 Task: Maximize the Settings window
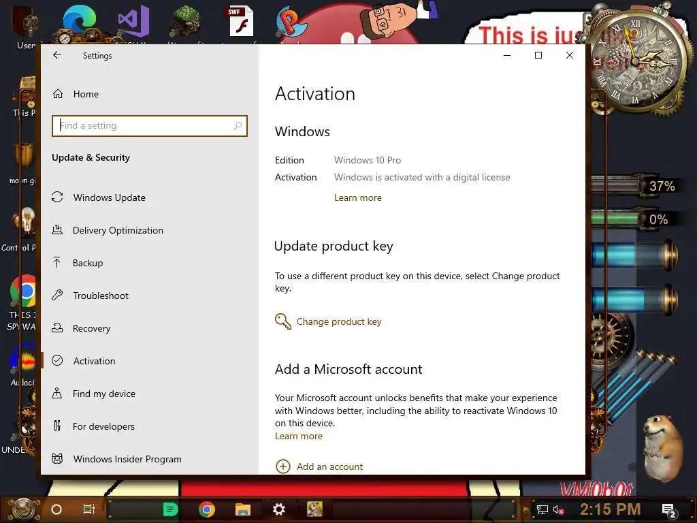coord(538,55)
